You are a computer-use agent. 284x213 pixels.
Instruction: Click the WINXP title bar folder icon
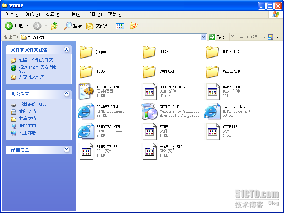5,6
